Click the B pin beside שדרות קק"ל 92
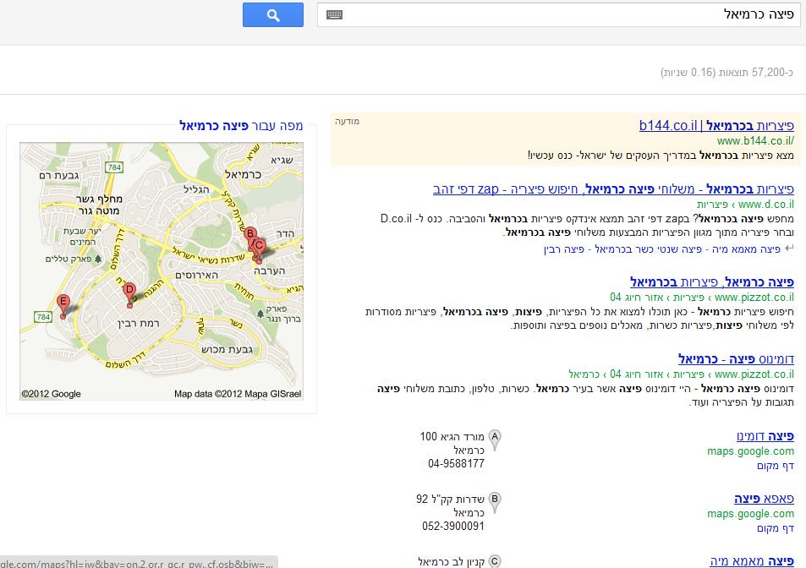Image resolution: width=806 pixels, height=568 pixels. pos(495,503)
